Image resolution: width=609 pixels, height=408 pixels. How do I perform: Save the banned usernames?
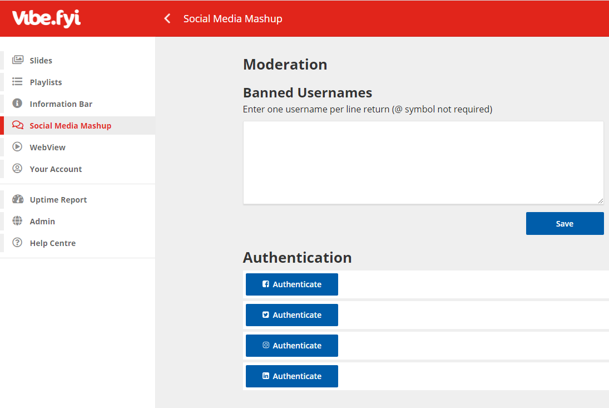click(565, 223)
